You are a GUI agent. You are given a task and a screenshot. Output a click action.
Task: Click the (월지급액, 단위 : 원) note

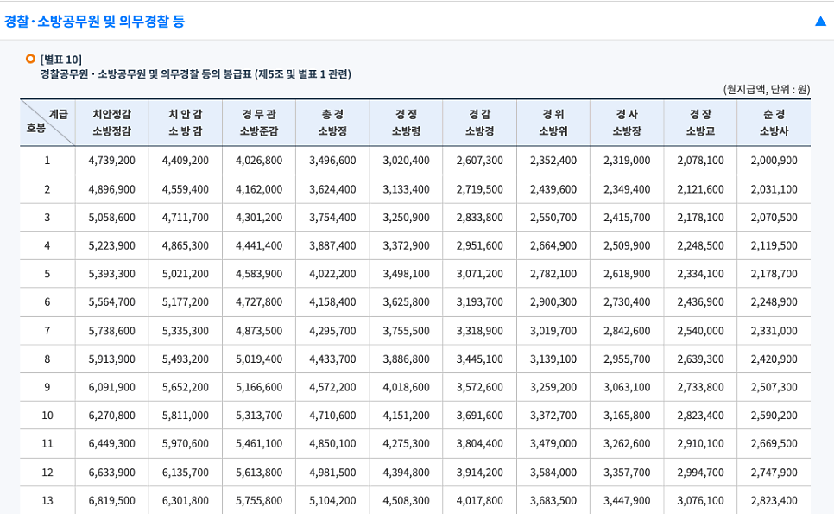(x=767, y=89)
